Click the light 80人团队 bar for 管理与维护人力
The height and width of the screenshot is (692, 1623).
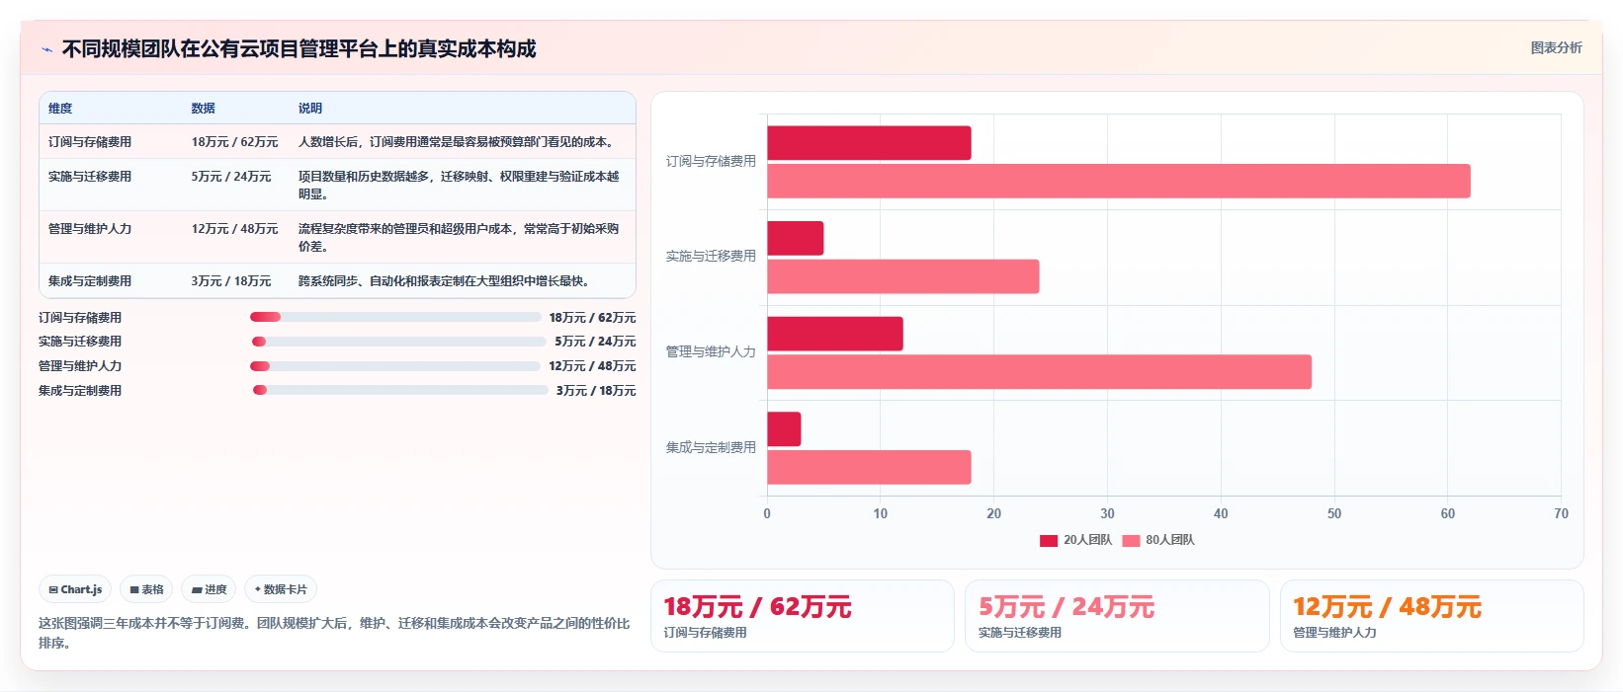pos(1040,372)
